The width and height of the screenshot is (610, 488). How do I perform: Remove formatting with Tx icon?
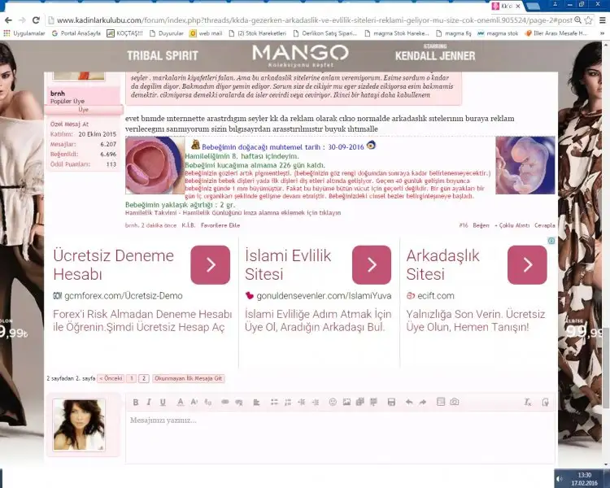pos(528,402)
